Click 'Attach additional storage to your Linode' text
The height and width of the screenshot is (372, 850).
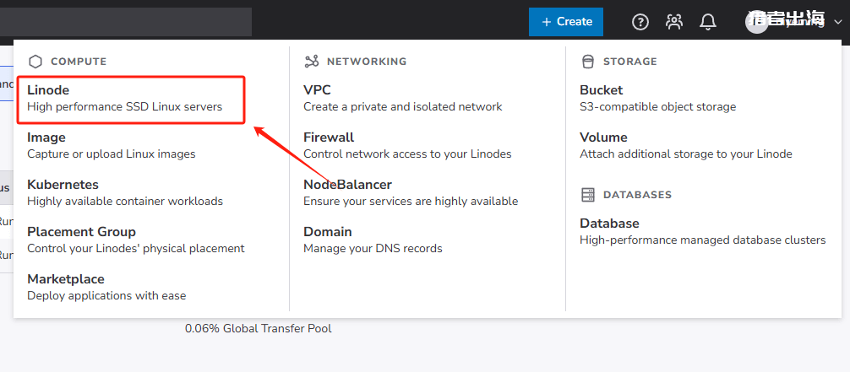[x=686, y=154]
